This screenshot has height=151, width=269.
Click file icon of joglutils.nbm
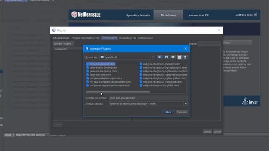tap(141, 85)
